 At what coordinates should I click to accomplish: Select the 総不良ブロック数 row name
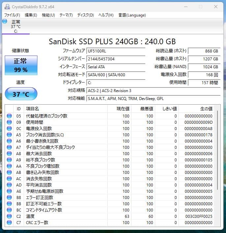pos(41,160)
